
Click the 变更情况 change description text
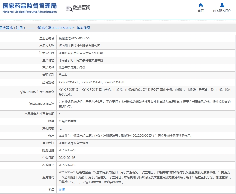144,177
